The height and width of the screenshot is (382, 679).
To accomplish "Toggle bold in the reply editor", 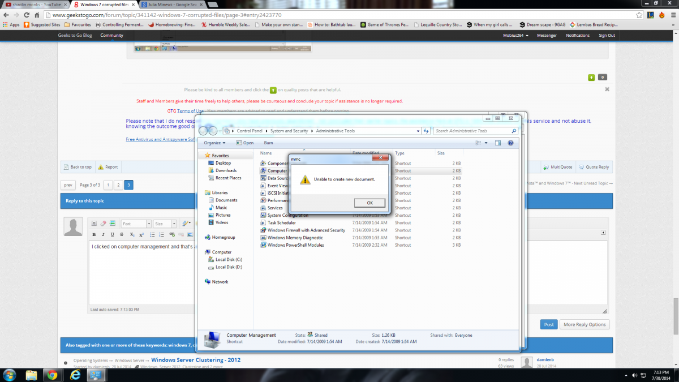I will 94,234.
